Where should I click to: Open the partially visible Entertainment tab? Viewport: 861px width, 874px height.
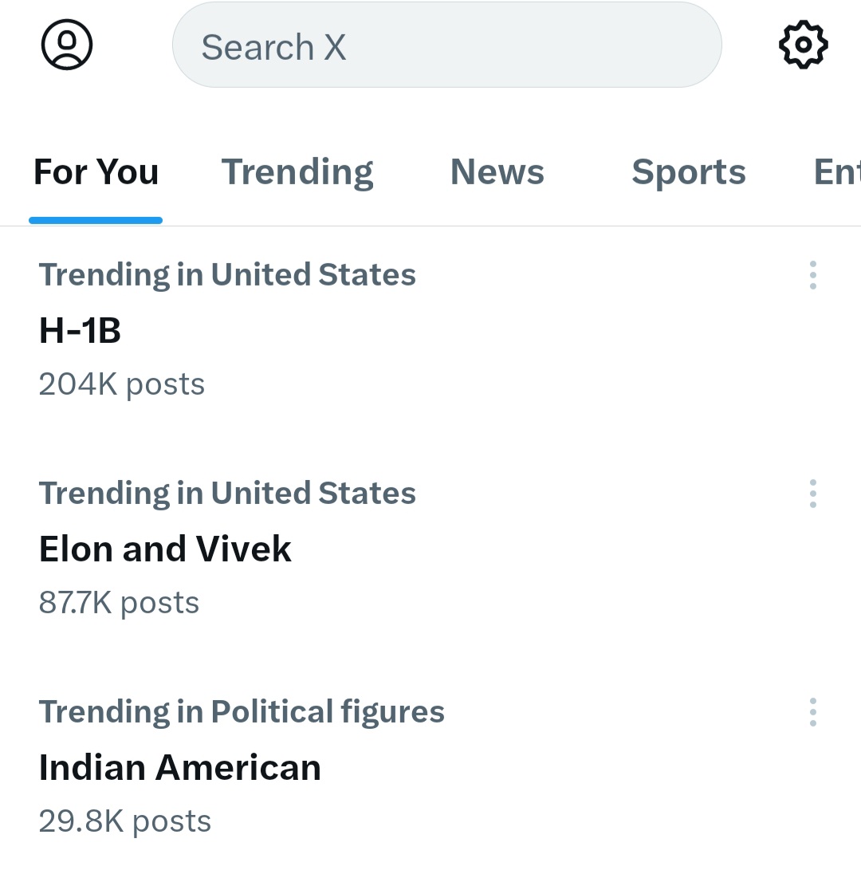837,172
